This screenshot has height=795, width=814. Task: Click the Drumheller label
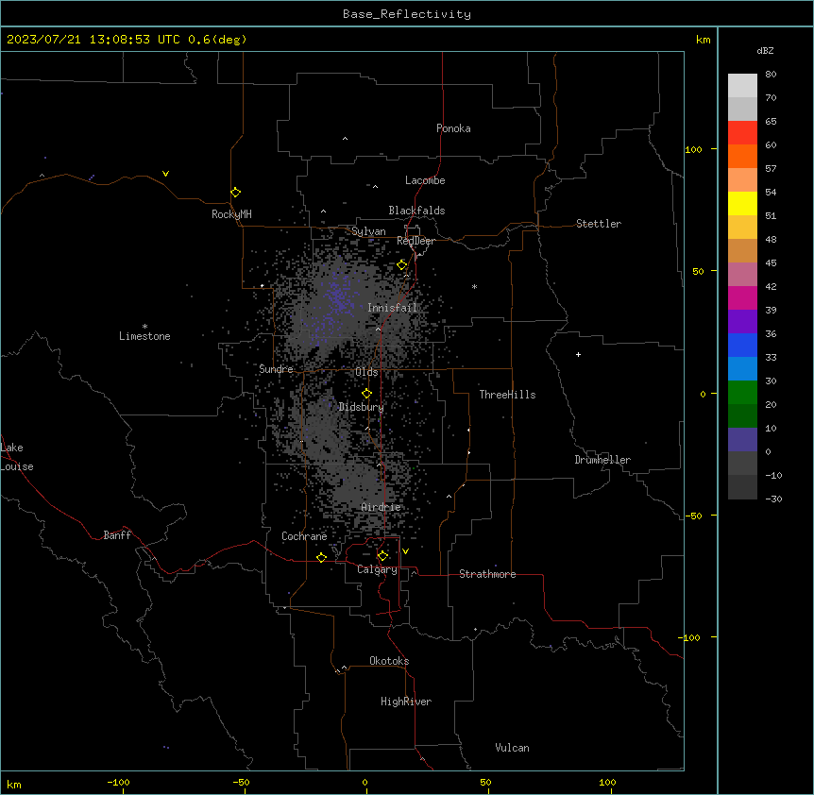tap(602, 460)
